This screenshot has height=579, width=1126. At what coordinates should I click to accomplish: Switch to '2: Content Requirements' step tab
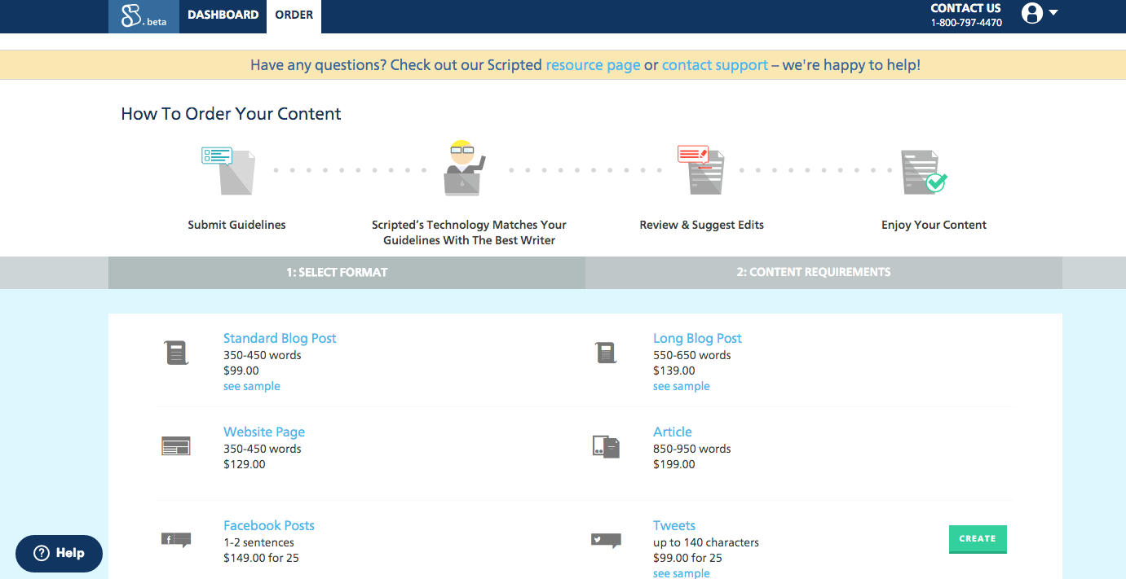click(x=824, y=273)
